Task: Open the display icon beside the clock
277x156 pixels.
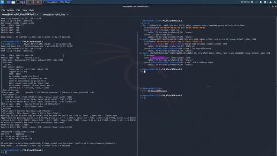Action: 252,2
